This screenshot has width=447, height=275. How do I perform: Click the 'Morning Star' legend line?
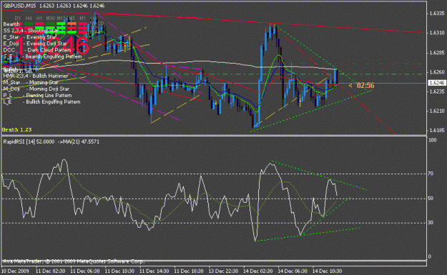coord(31,83)
